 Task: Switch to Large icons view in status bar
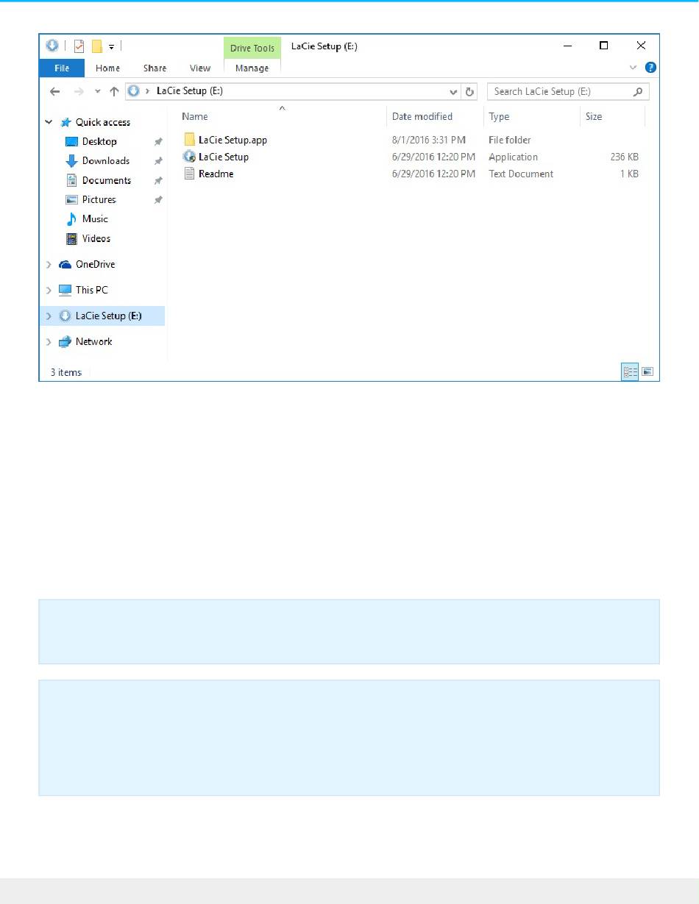647,372
